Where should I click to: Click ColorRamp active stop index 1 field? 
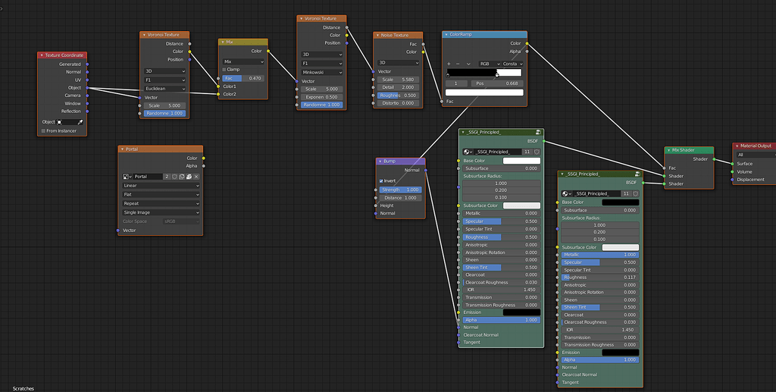click(457, 83)
